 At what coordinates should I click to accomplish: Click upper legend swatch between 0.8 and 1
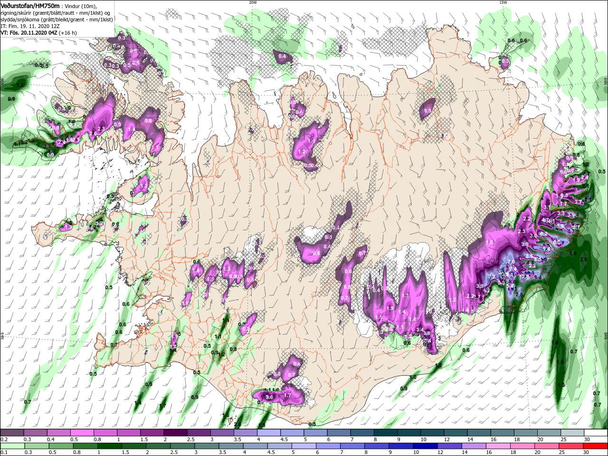pyautogui.click(x=105, y=433)
